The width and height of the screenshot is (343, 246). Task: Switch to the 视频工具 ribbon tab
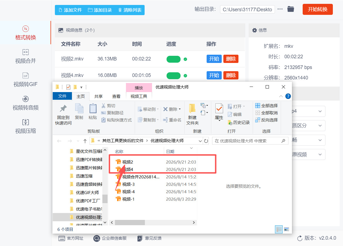click(x=139, y=96)
